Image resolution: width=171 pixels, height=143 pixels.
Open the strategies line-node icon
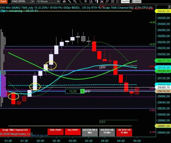click(107, 1)
